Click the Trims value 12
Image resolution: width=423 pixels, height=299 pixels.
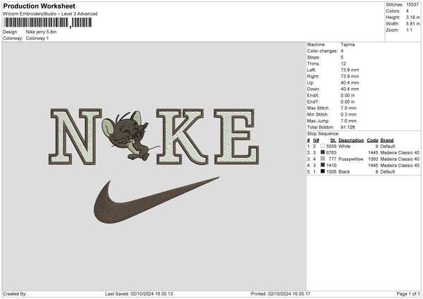pos(343,63)
